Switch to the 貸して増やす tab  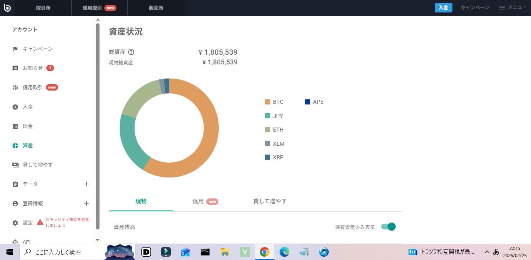270,201
